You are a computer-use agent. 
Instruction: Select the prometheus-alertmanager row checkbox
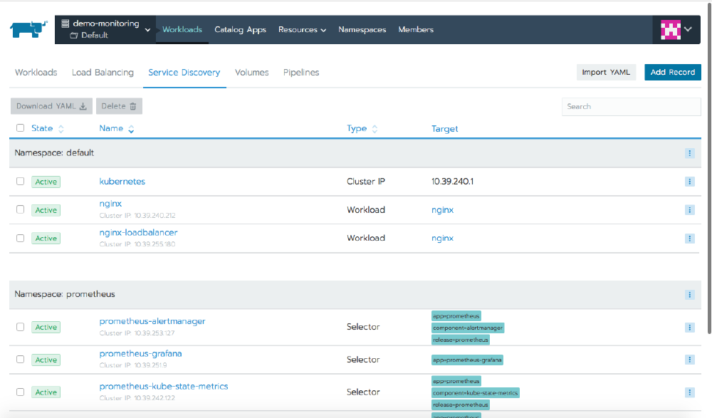pos(20,327)
